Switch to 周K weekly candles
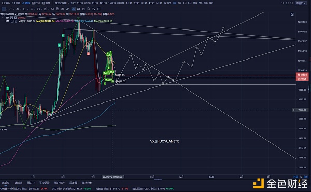 195,3
